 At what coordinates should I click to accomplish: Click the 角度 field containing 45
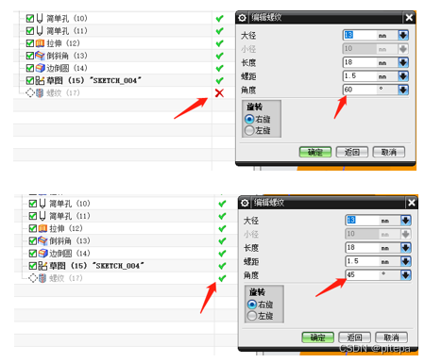[x=363, y=275]
